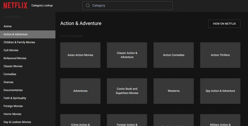Click the Spy Action & Adventure tile
This screenshot has width=248, height=126.
pos(220,91)
